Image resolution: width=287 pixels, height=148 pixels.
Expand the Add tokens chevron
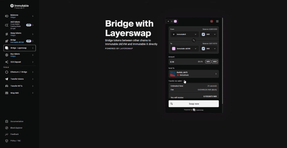pyautogui.click(x=33, y=25)
